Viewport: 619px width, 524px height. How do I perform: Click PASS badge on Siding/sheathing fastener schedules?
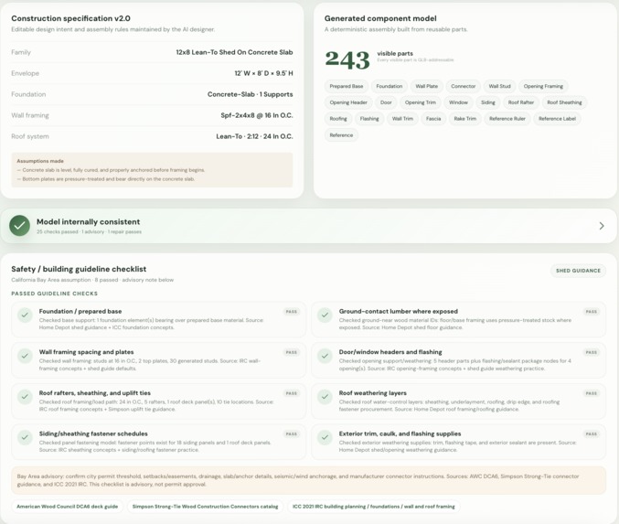[292, 434]
